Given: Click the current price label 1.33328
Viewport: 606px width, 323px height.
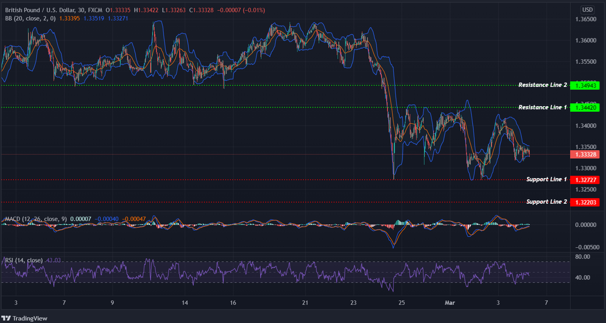Looking at the screenshot, I should 585,155.
